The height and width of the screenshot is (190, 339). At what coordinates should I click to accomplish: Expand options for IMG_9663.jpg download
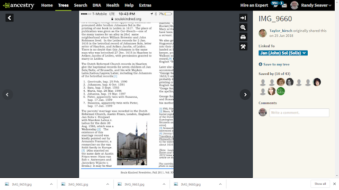(164, 184)
